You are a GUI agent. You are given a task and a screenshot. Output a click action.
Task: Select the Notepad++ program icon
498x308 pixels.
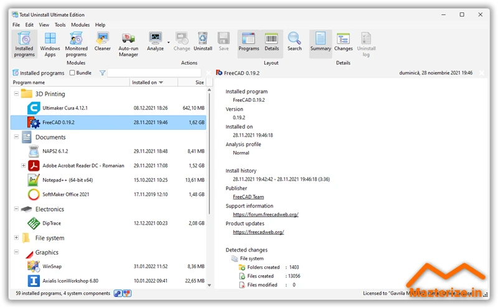coord(34,180)
